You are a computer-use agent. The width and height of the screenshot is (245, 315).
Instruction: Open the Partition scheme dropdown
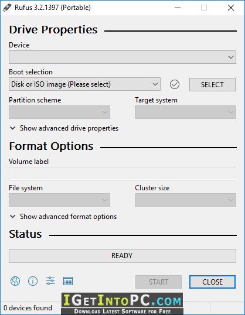click(59, 112)
